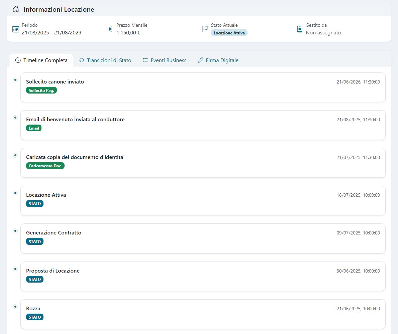Open the Eventi Business tab
Viewport: 398px width, 334px height.
coord(165,60)
